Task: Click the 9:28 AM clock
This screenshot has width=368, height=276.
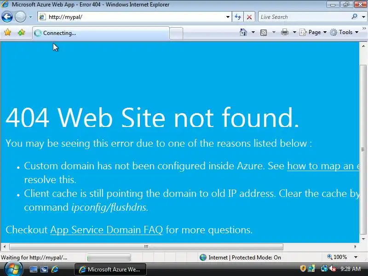Action: [351, 269]
